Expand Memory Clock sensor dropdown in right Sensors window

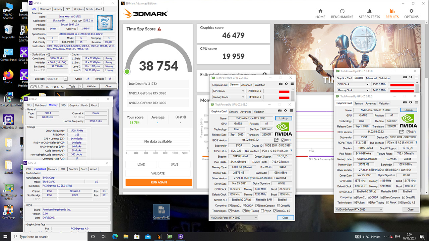click(x=368, y=90)
